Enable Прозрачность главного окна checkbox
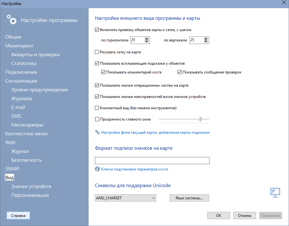Viewport: 289px width, 226px height. 97,119
